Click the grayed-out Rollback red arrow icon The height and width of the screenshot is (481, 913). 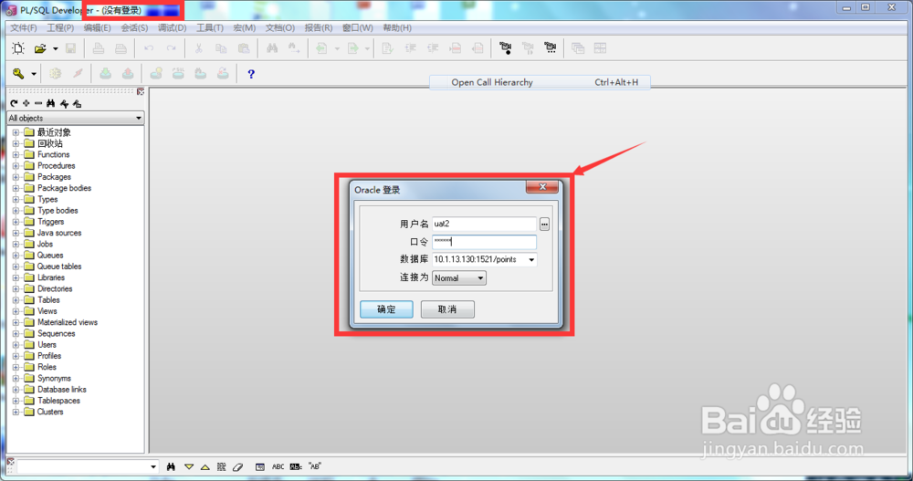point(128,73)
